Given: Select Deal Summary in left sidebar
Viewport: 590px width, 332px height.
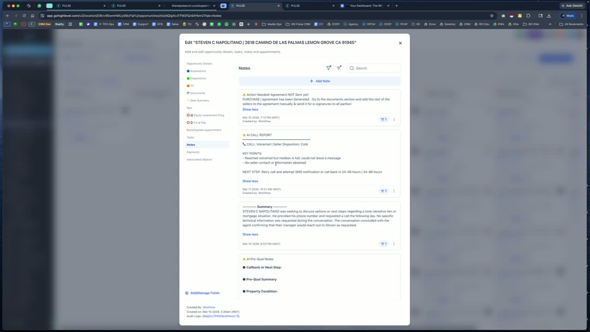Looking at the screenshot, I should (198, 101).
